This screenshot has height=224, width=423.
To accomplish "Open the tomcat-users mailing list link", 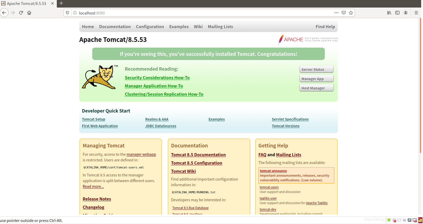I will tap(269, 187).
